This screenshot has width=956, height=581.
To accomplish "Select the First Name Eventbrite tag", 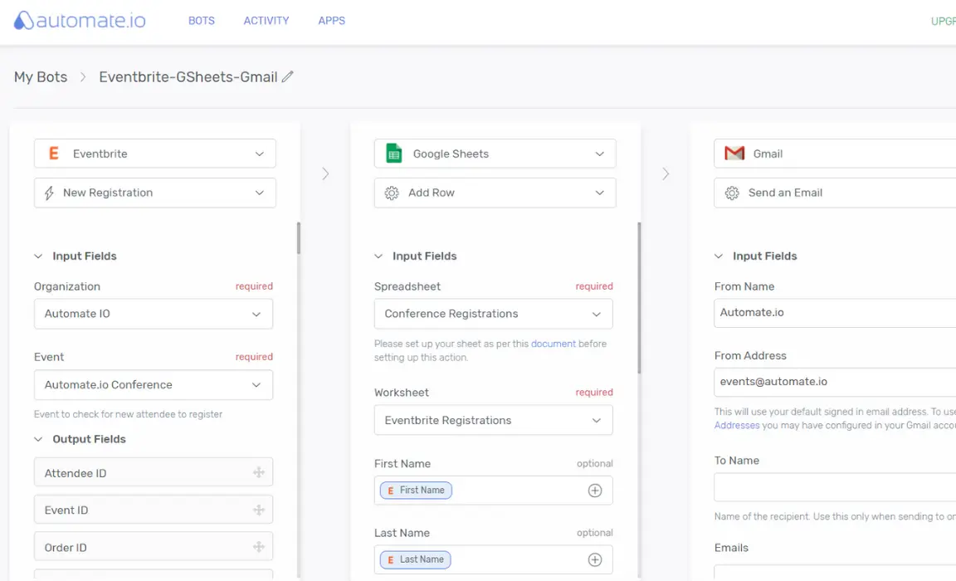I will coord(416,491).
